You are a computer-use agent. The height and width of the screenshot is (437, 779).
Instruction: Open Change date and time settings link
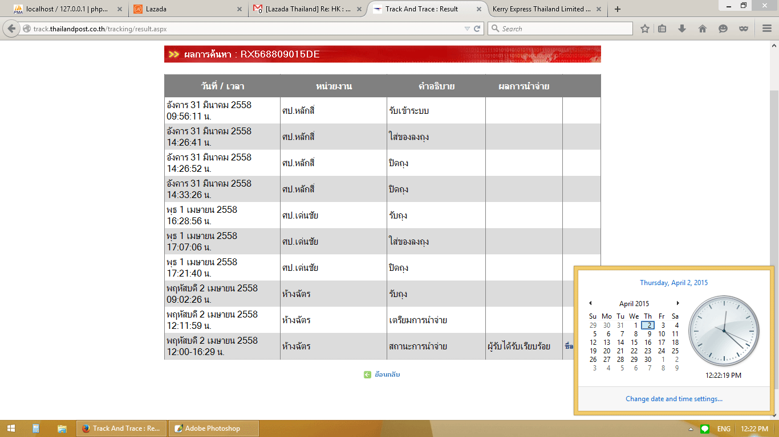pyautogui.click(x=674, y=399)
